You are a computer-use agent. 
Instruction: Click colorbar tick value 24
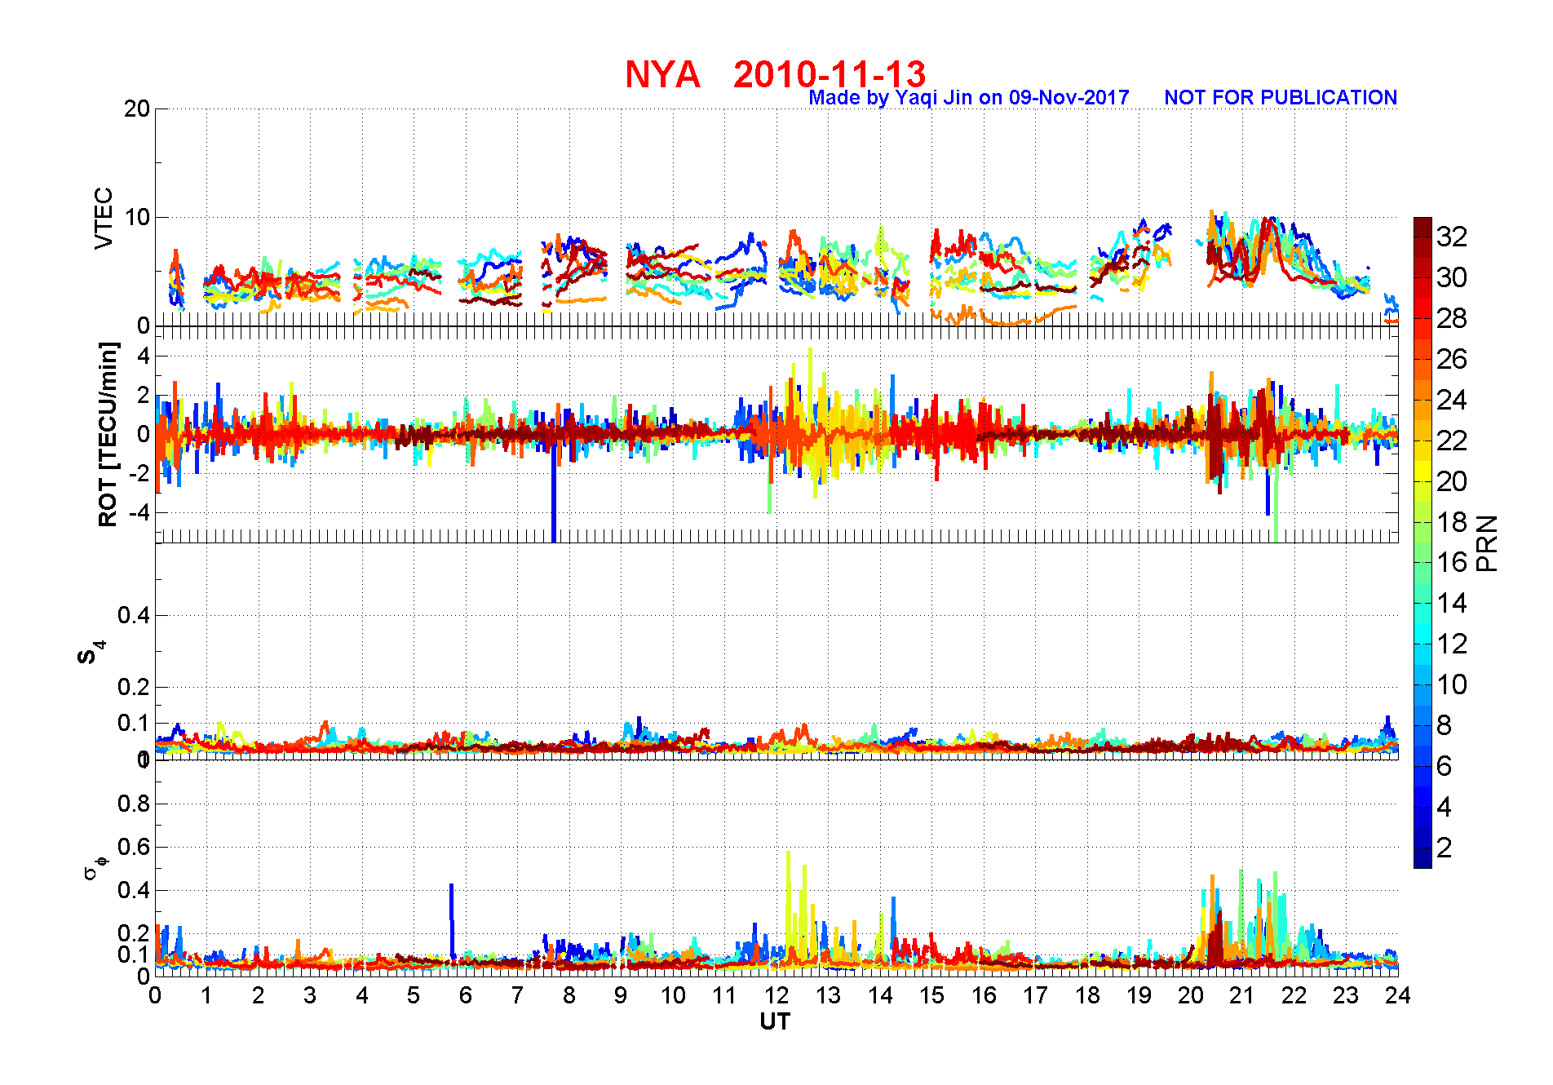[x=1452, y=400]
